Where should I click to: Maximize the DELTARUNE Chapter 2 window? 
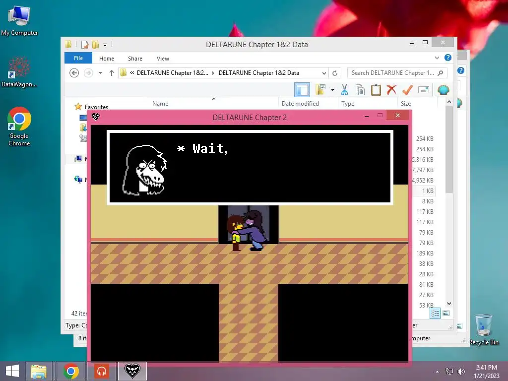pyautogui.click(x=380, y=115)
